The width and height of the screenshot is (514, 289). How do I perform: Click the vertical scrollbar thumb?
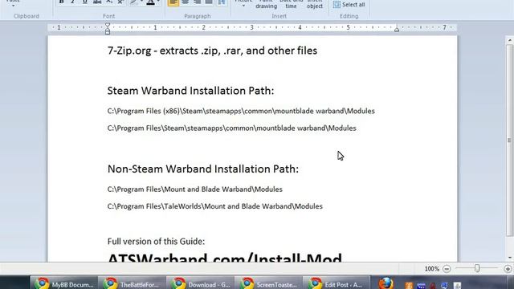(x=509, y=140)
